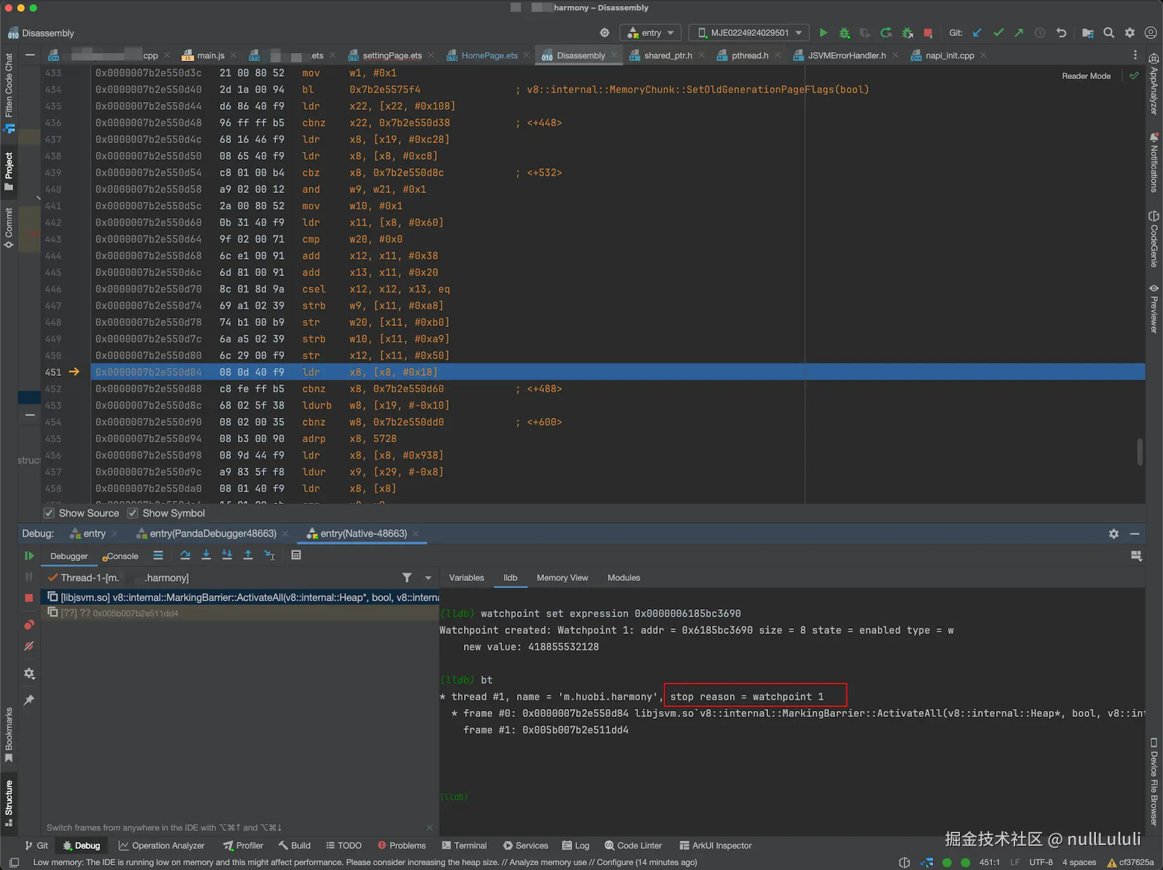The image size is (1163, 870).
Task: Open the MJE0224924029501 device dropdown
Action: 750,33
